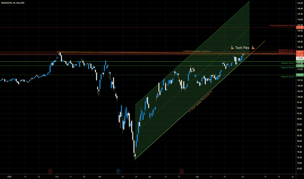
Task: Click the white 118.88 current price label
Action: point(300,58)
